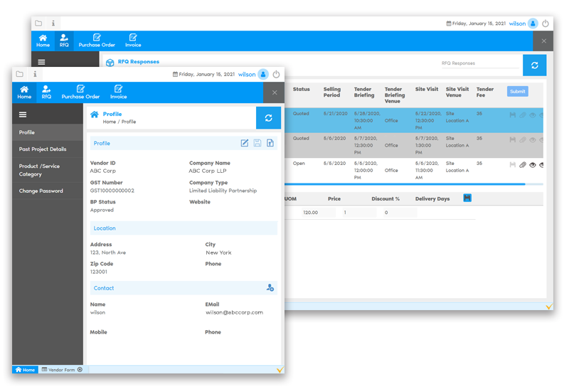Toggle the eye icon in the first Quoted row
Screen dimensions: 569x387
532,114
